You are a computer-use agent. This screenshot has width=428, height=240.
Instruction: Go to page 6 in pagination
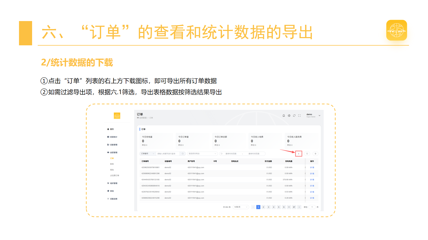pyautogui.click(x=284, y=207)
